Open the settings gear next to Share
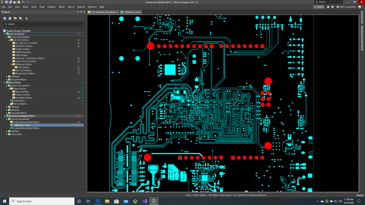The image size is (365, 205). point(333,7)
